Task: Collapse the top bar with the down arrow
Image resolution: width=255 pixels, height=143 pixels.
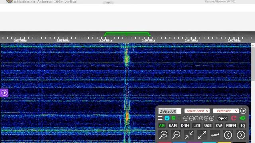Action: coord(108,3)
